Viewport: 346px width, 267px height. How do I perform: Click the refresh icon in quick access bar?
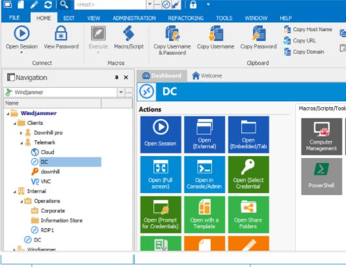pyautogui.click(x=48, y=5)
